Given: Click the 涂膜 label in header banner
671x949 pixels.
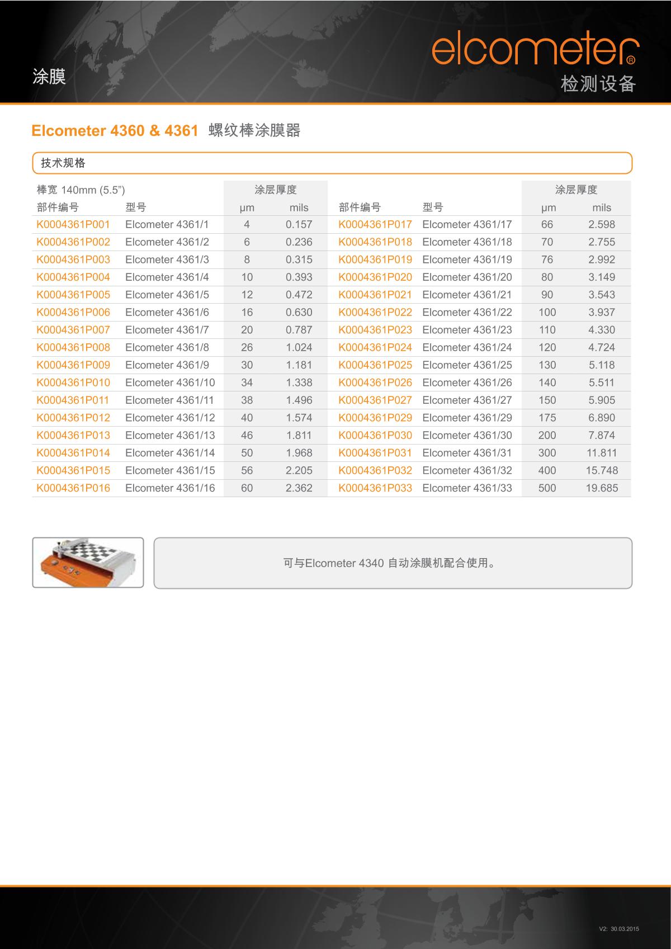Looking at the screenshot, I should pos(49,77).
